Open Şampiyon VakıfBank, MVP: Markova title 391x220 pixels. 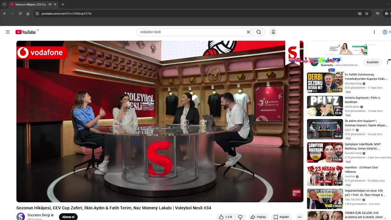click(363, 146)
